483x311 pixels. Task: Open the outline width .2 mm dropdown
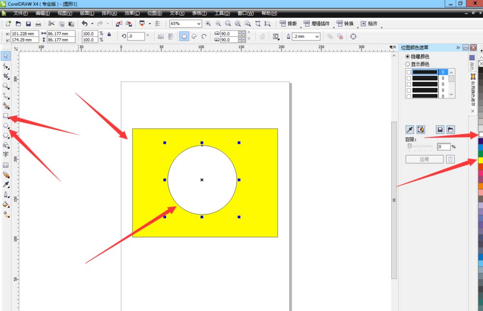[317, 37]
